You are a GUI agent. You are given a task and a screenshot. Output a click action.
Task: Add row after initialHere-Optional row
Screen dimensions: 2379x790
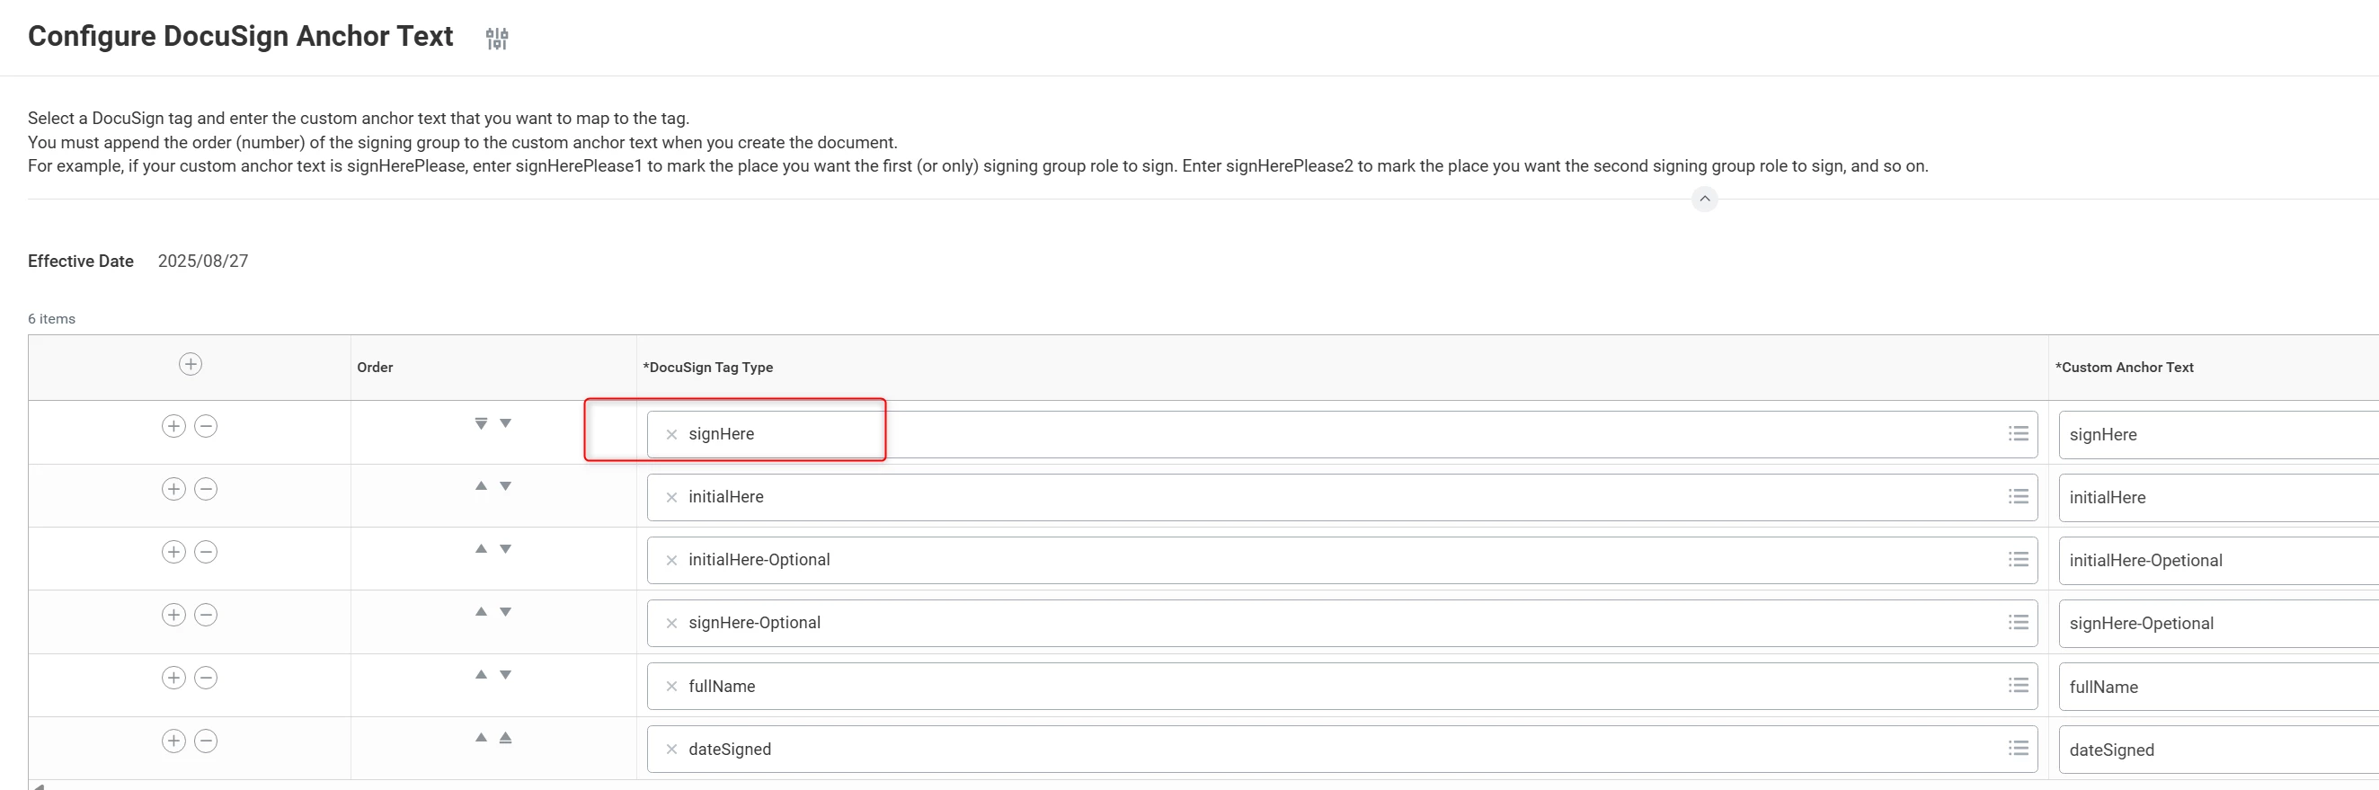173,552
